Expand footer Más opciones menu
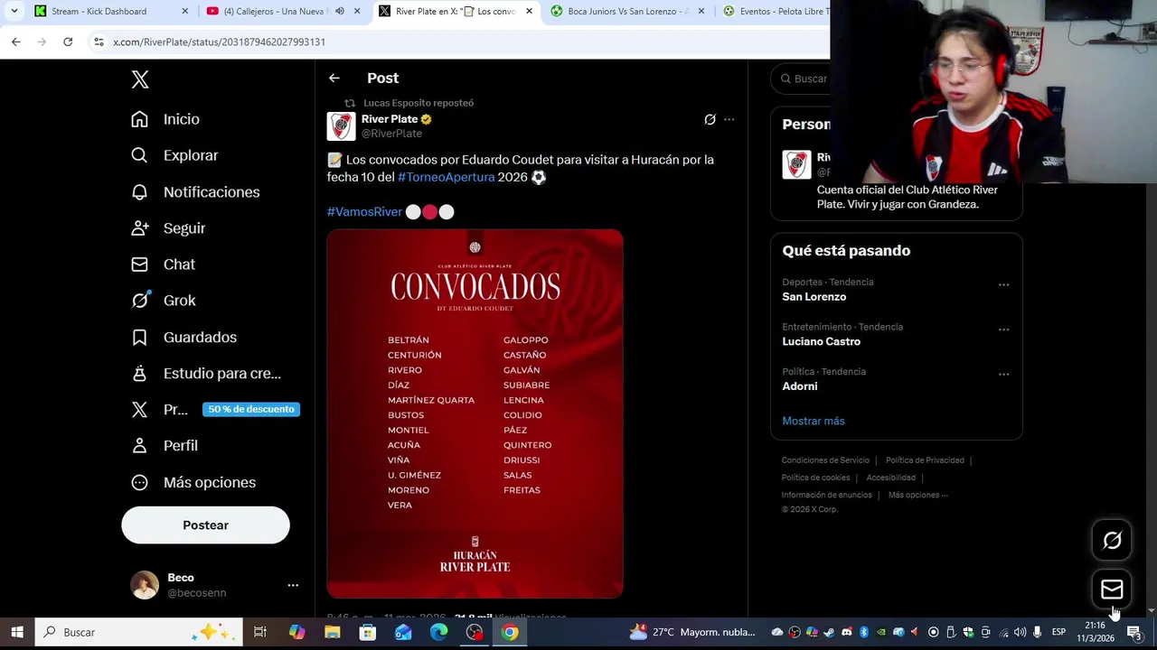Image resolution: width=1157 pixels, height=650 pixels. (917, 495)
